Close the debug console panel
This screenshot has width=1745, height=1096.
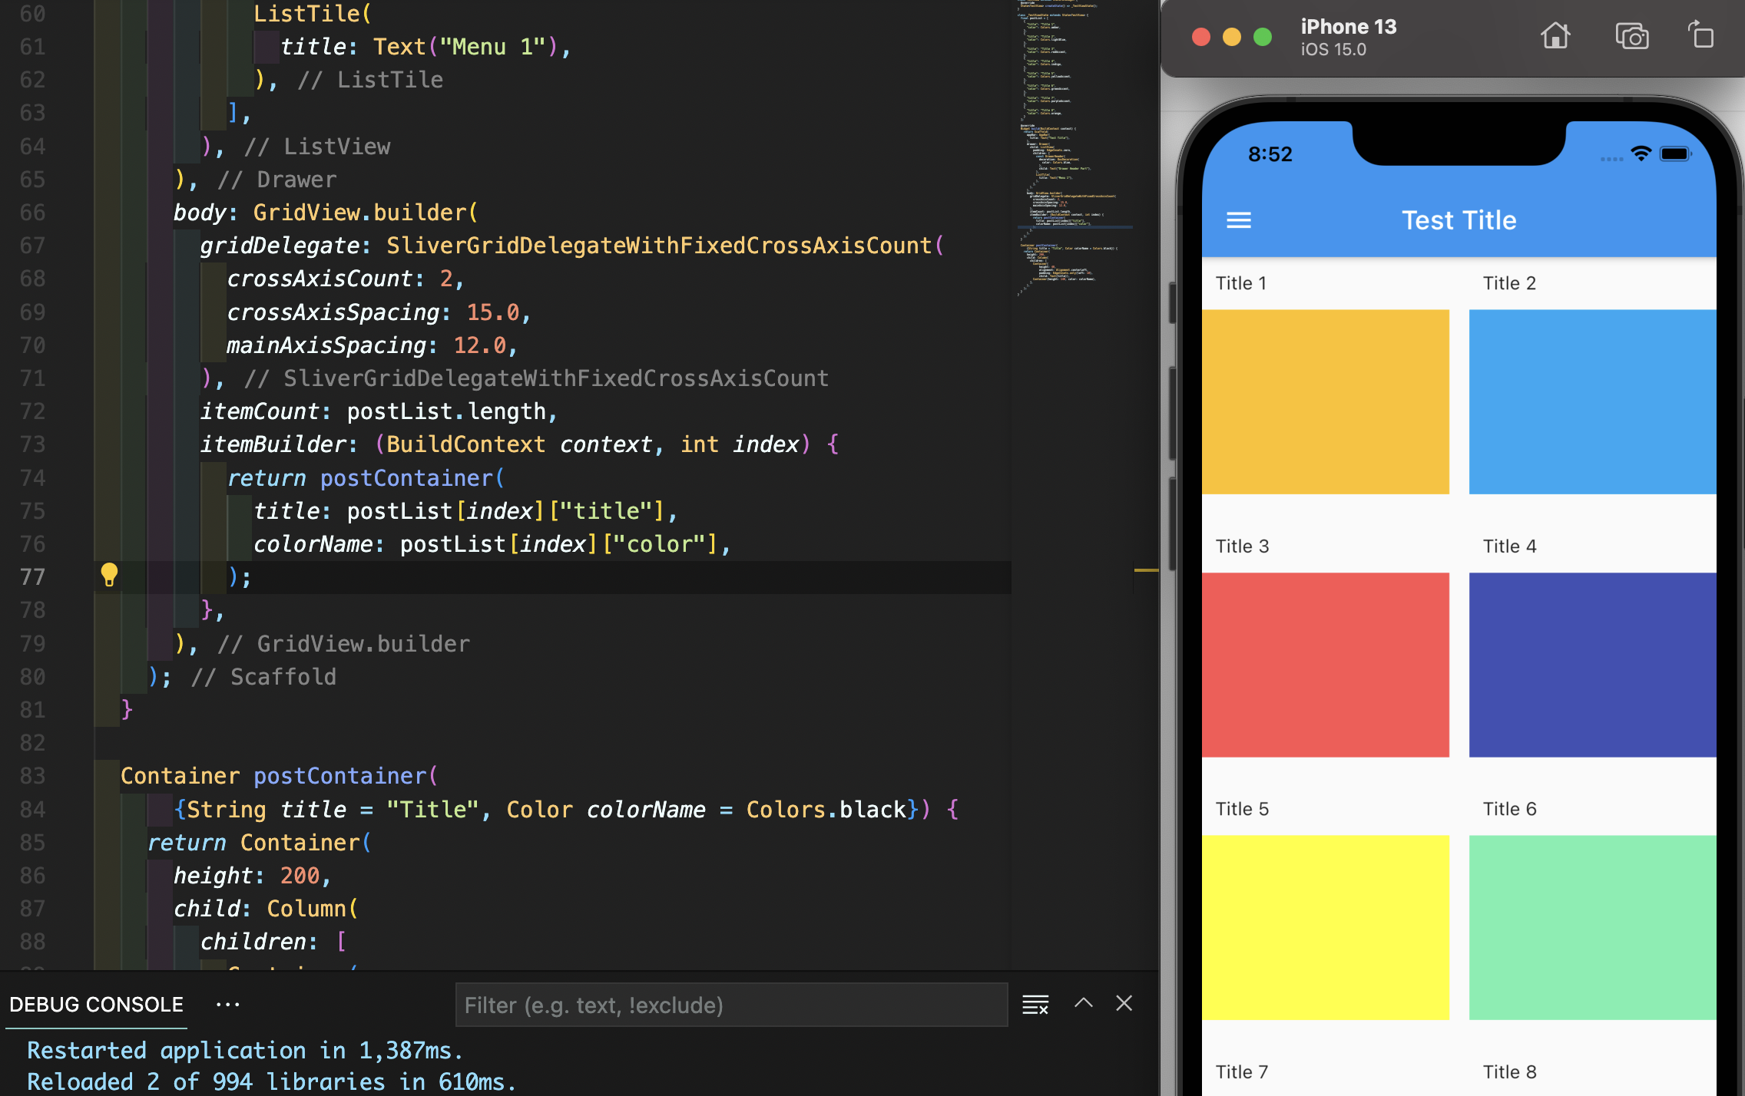(x=1124, y=1003)
